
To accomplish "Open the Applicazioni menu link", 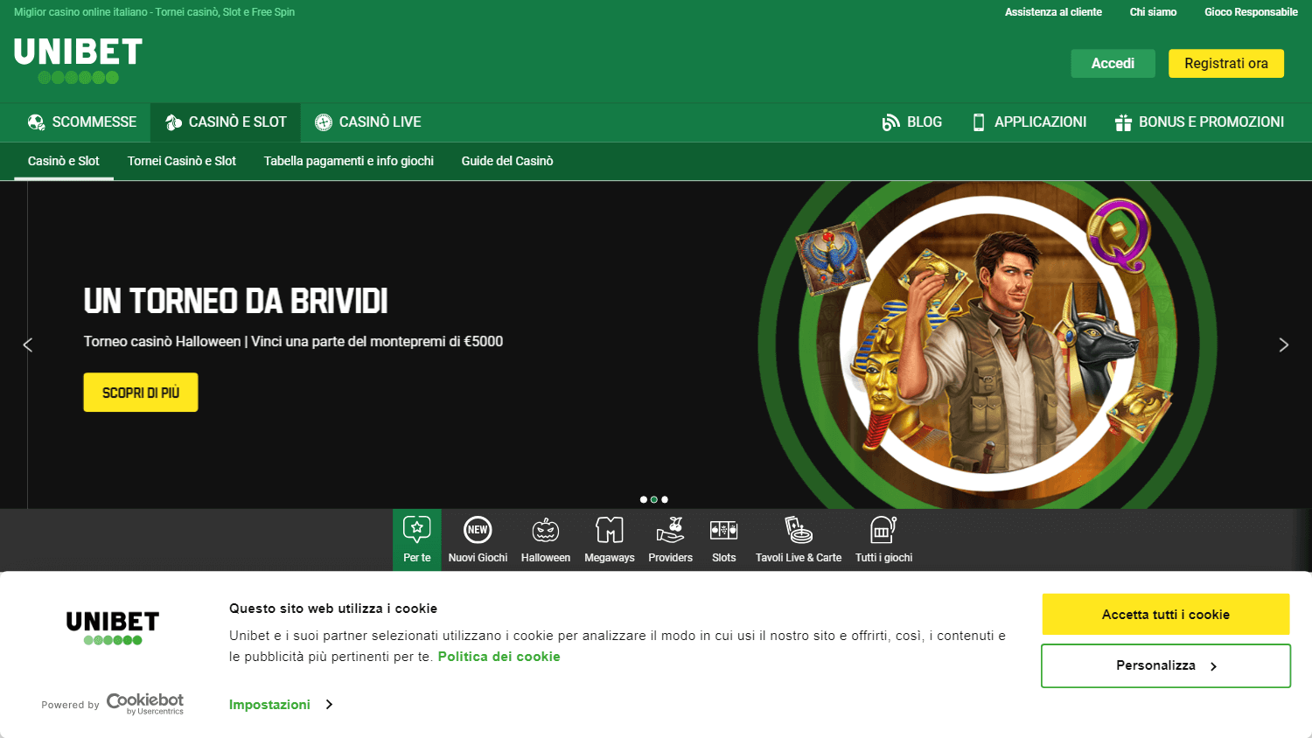I will [1029, 122].
